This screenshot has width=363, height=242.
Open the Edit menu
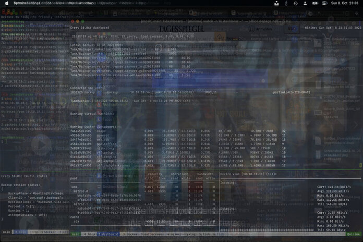49,3
